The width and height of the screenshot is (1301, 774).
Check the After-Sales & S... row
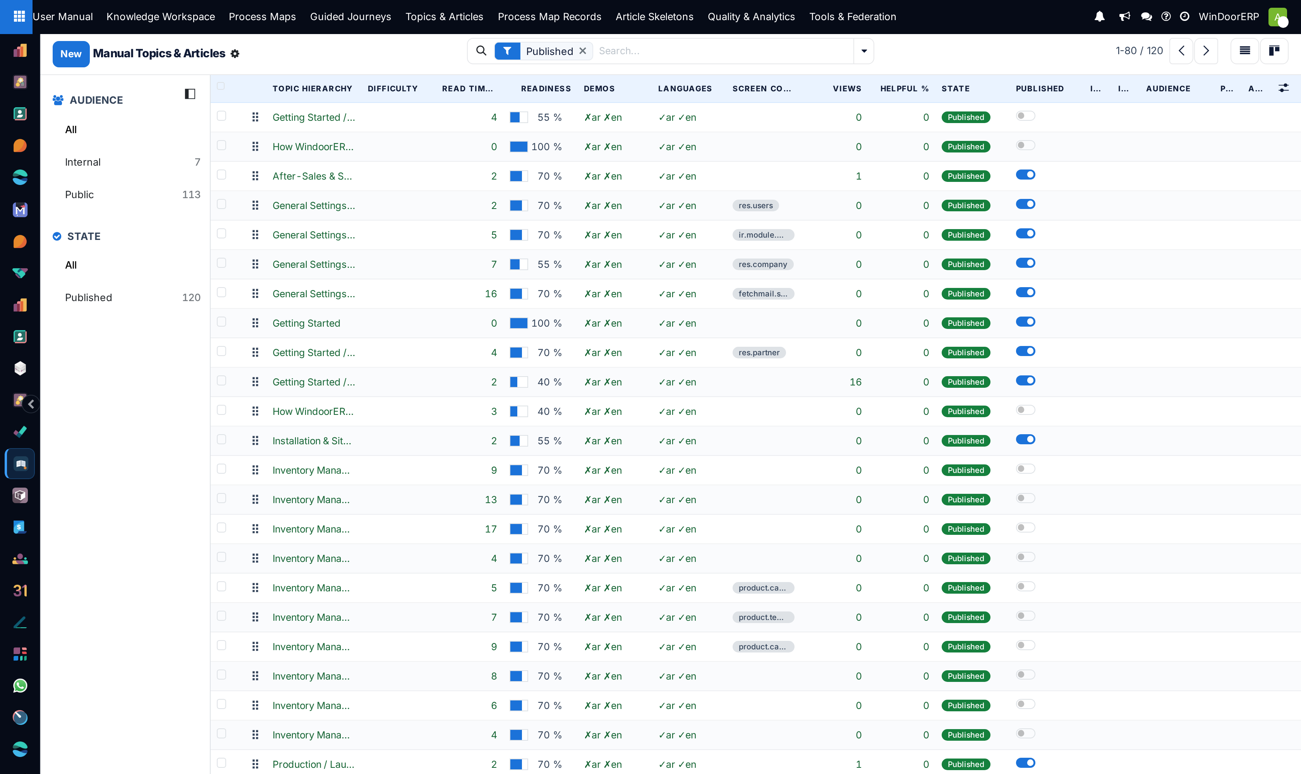pyautogui.click(x=221, y=175)
